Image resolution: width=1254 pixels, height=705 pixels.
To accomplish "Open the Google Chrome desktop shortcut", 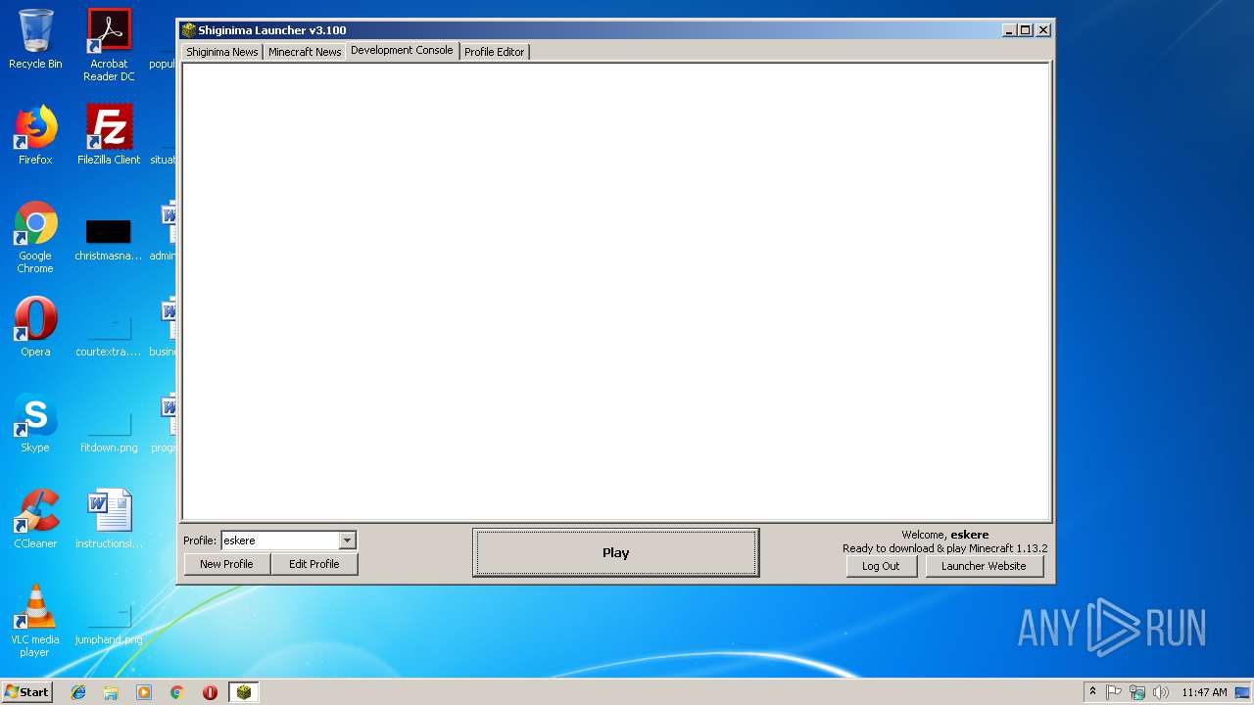I will (x=35, y=237).
